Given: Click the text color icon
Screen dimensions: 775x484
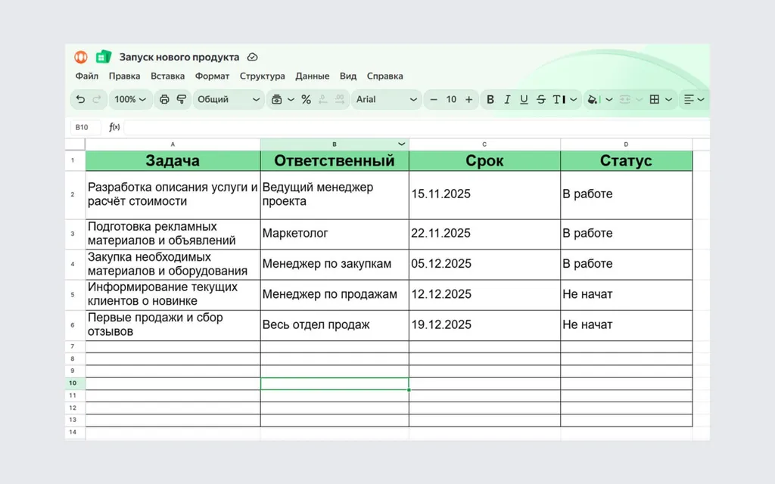Looking at the screenshot, I should 559,99.
